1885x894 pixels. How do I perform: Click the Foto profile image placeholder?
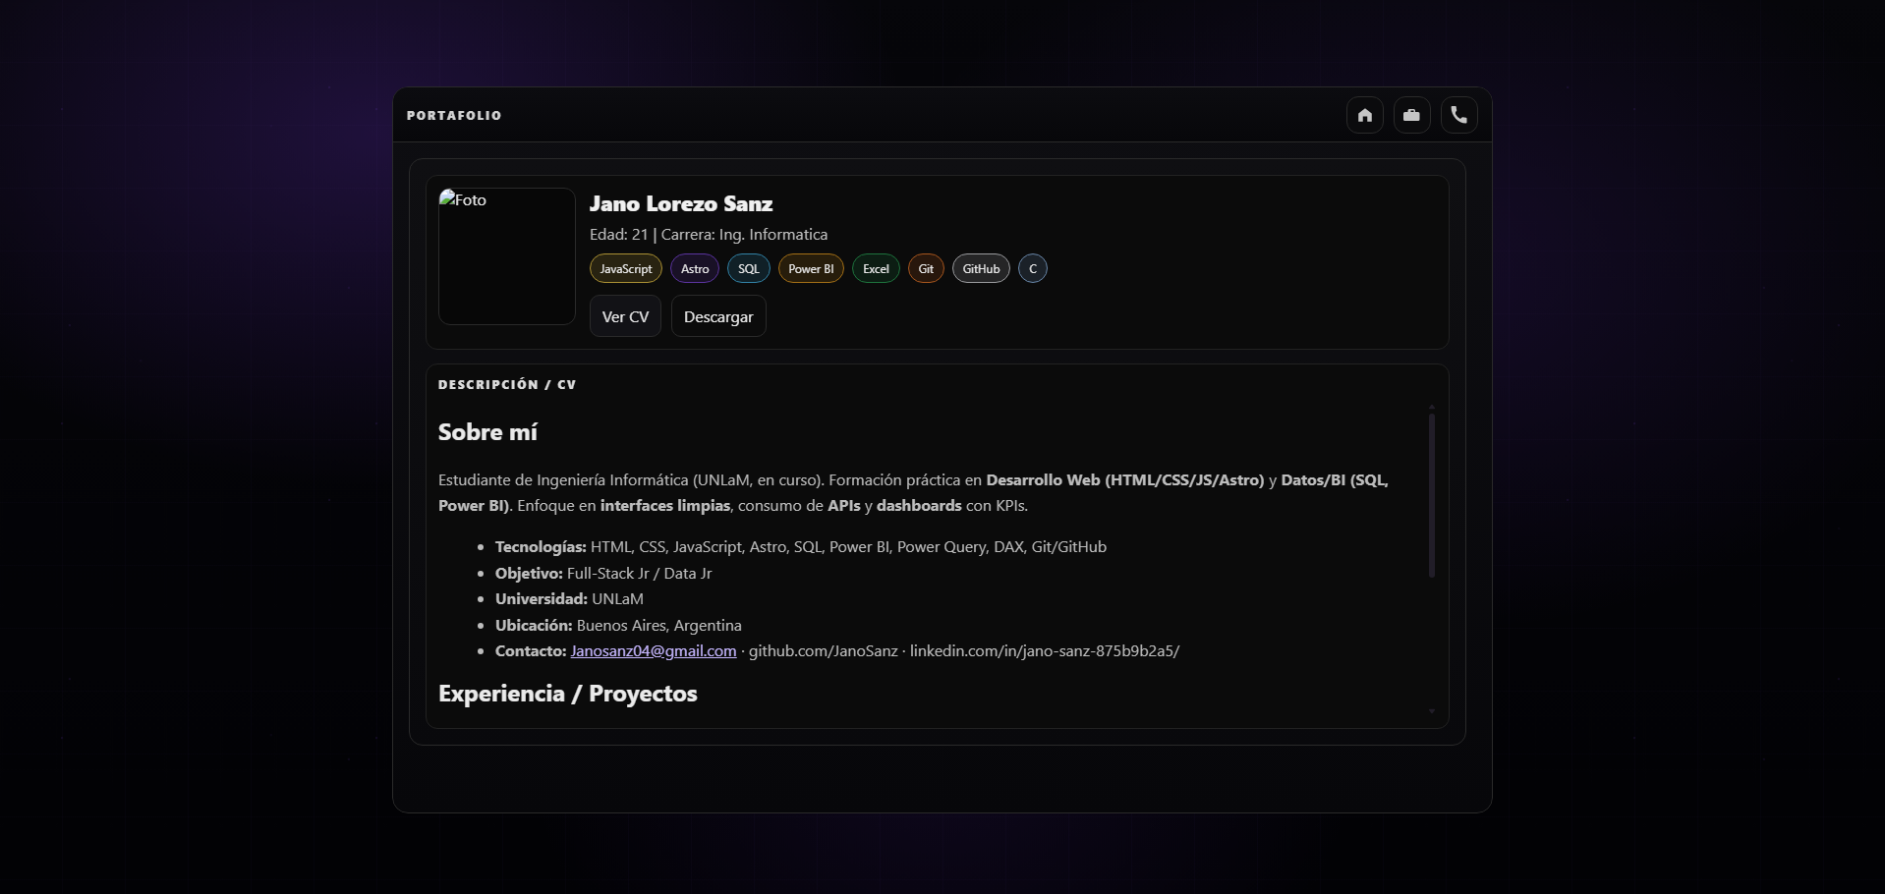[x=506, y=256]
